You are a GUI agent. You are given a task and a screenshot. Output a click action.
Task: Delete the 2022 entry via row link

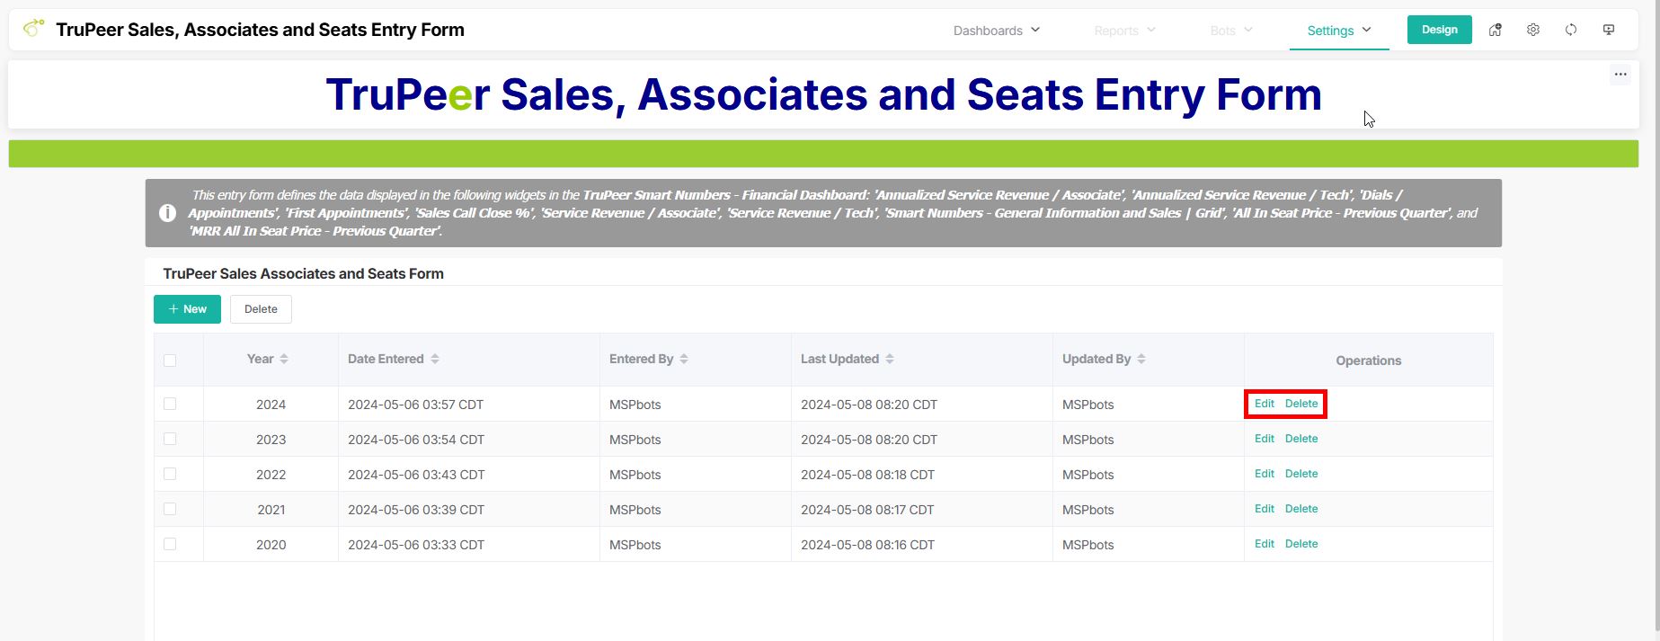[1301, 474]
